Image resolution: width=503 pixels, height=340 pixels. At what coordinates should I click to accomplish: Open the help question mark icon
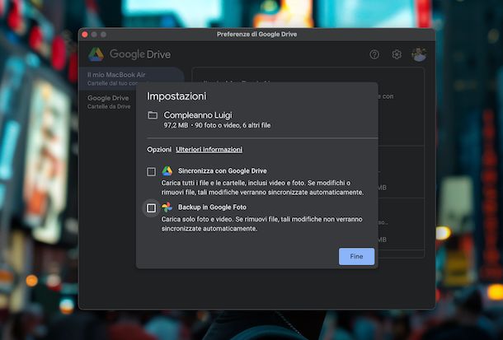(374, 54)
